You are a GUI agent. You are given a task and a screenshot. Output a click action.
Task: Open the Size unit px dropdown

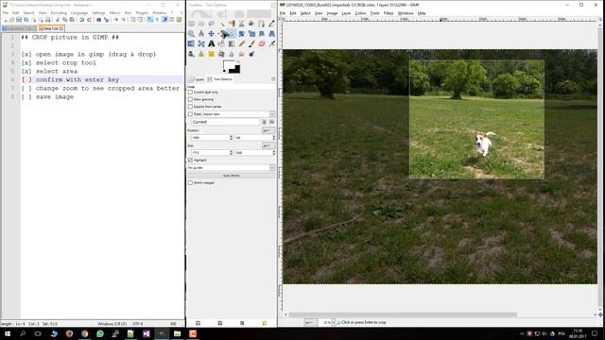click(x=268, y=145)
